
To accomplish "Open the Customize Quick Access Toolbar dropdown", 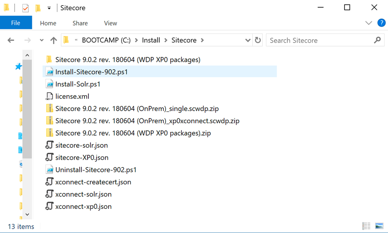I will [49, 8].
